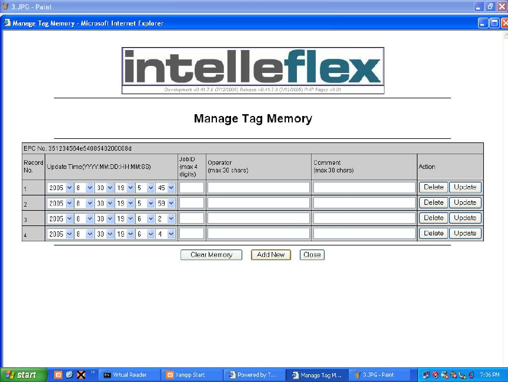This screenshot has height=382, width=508.
Task: Switch to Powered by T... taskbar item
Action: click(x=255, y=375)
